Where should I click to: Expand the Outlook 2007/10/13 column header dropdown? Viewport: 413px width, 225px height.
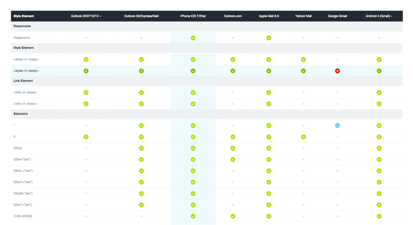pos(100,16)
